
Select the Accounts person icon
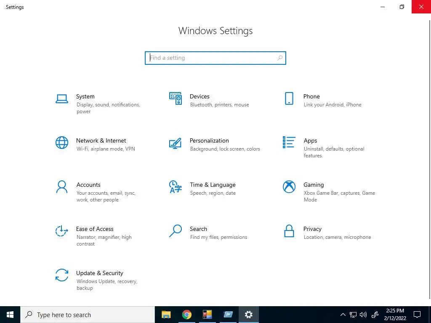pyautogui.click(x=62, y=187)
